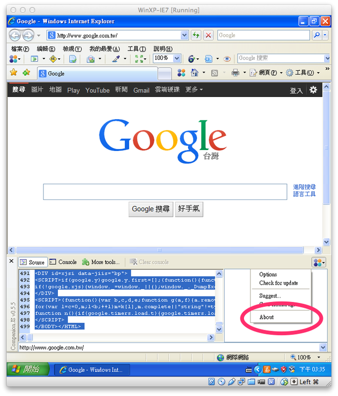Click the 進階搜尋 advanced search link
338x396 pixels.
(304, 187)
